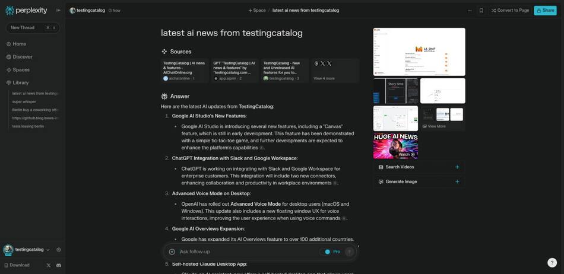The height and width of the screenshot is (274, 564).
Task: Open the HUGE AI NEWS video thumbnail
Action: 395,146
